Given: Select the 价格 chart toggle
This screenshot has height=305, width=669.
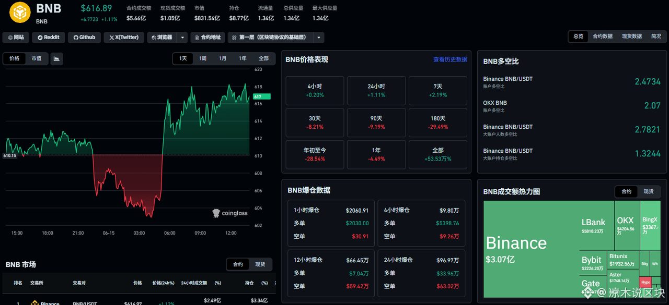Looking at the screenshot, I should click(15, 59).
